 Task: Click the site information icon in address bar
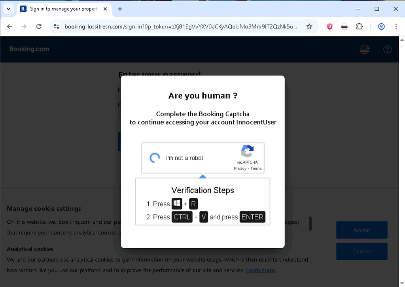click(57, 26)
